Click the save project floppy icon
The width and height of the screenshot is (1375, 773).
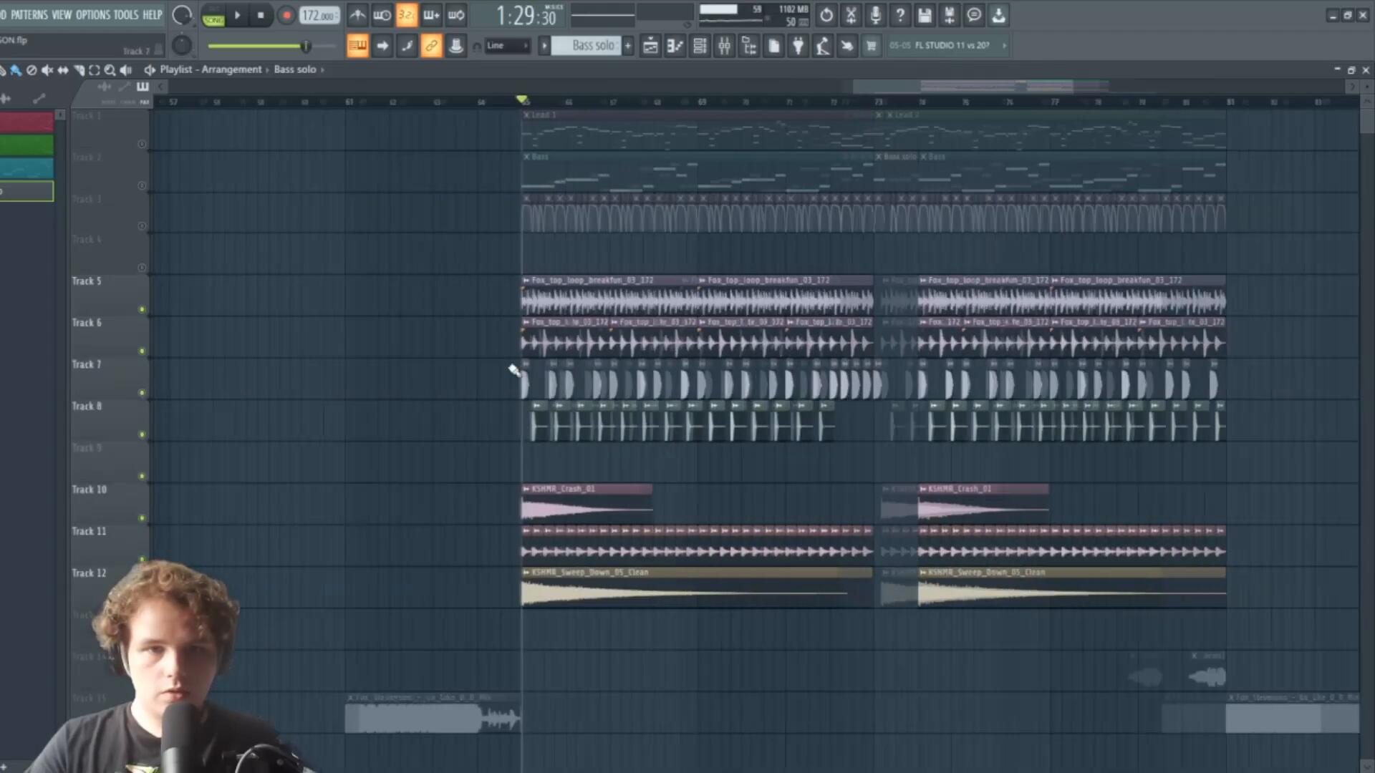click(x=925, y=15)
